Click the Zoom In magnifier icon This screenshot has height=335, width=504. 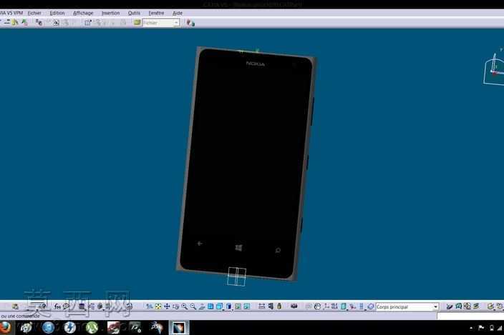184,306
